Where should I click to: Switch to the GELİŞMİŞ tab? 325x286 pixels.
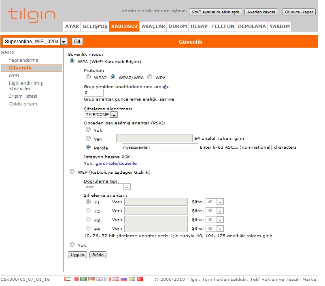[95, 26]
